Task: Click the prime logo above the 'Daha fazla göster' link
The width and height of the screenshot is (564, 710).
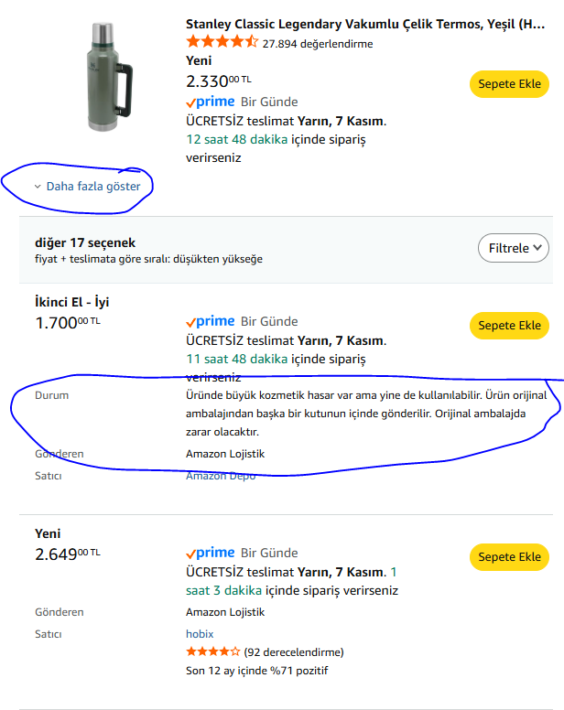Action: 210,102
